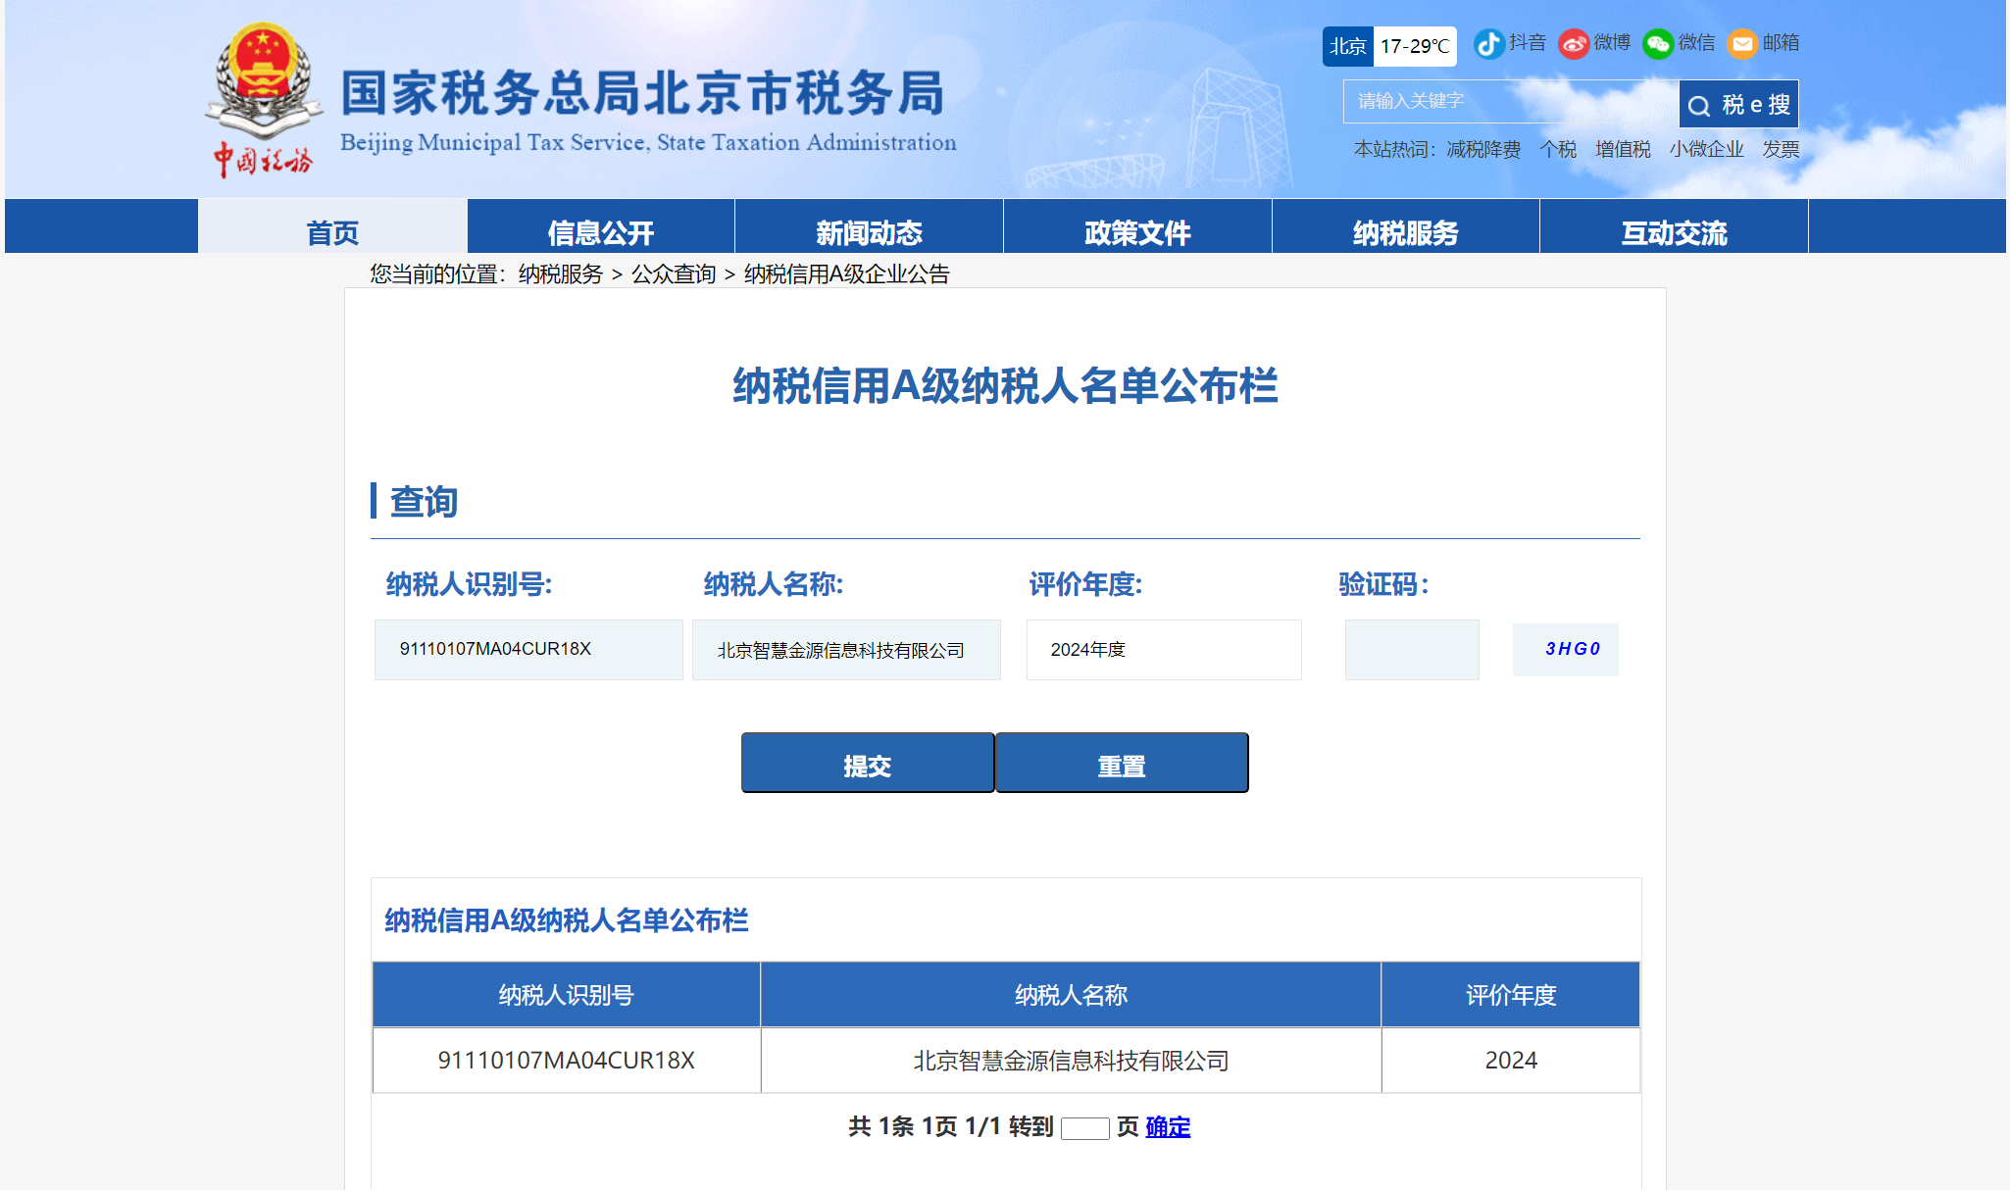Click the page number jump box
The height and width of the screenshot is (1191, 2010).
[x=1084, y=1128]
